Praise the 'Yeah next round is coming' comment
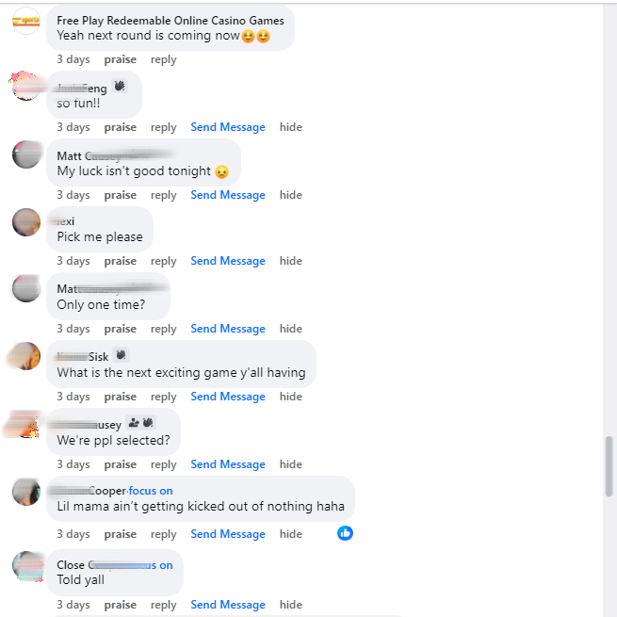Image resolution: width=617 pixels, height=617 pixels. (x=121, y=59)
